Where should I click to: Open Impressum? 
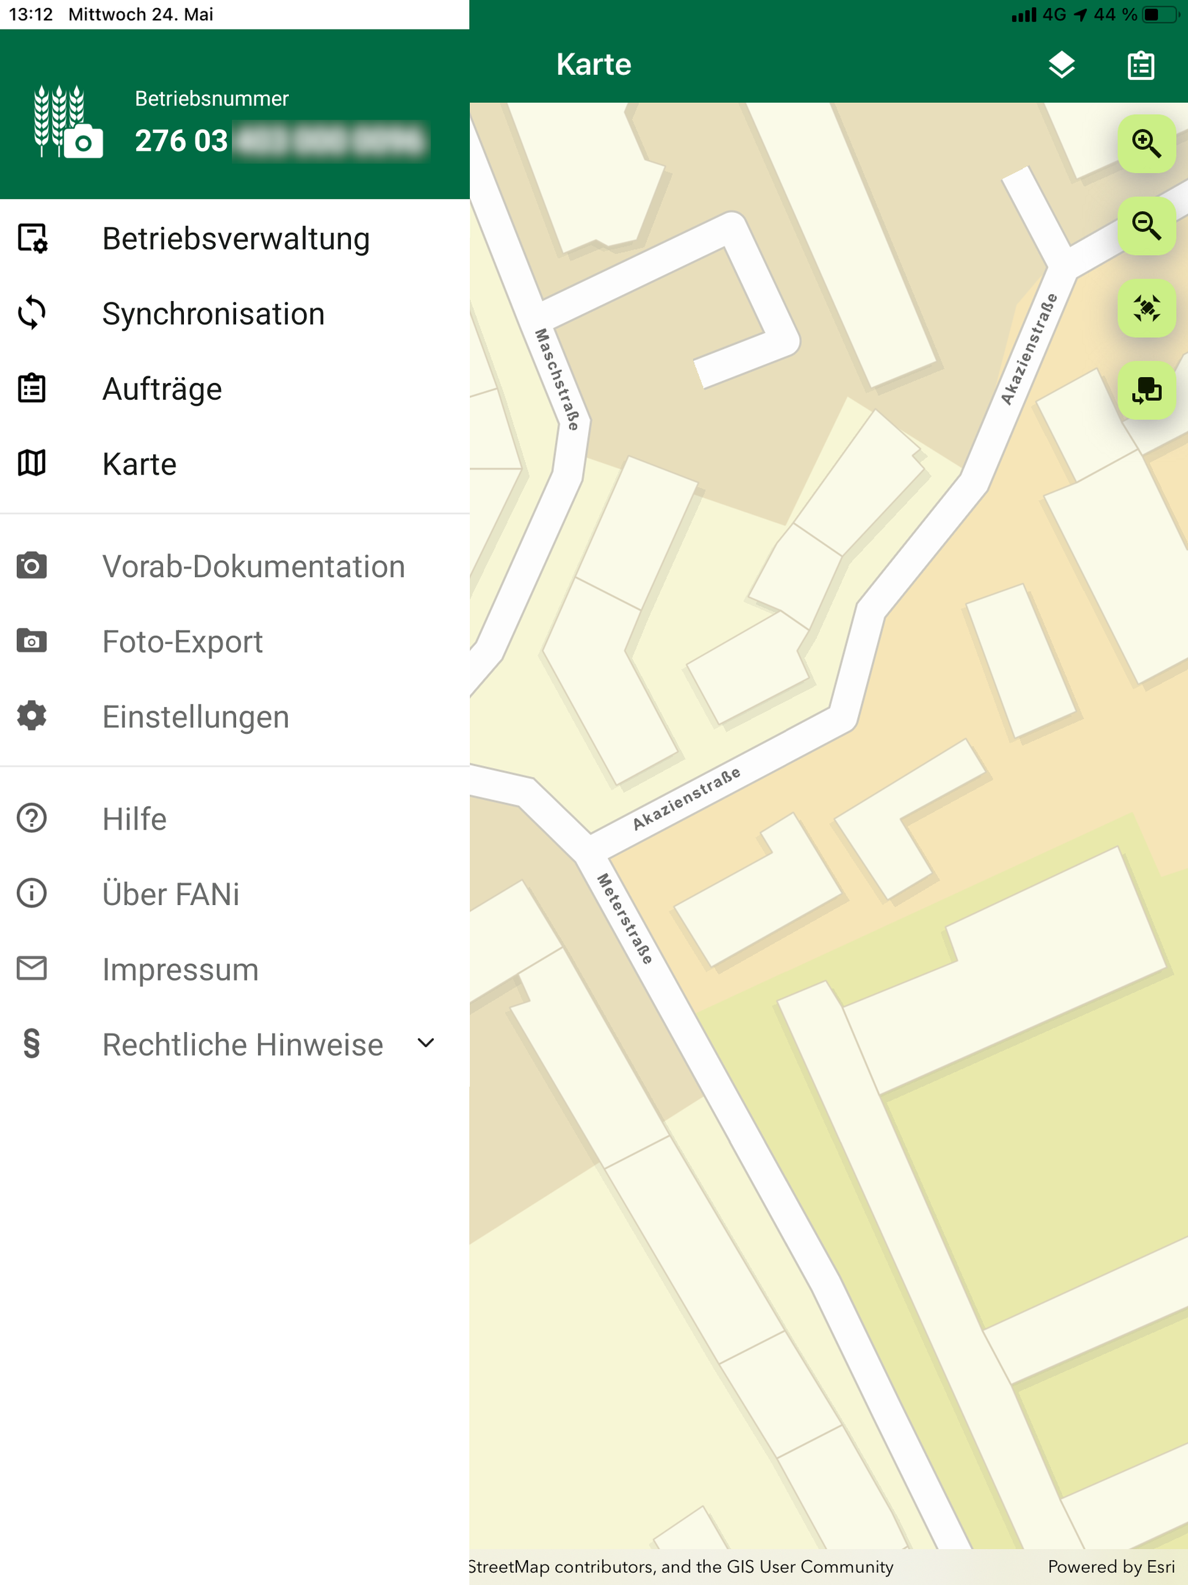[x=235, y=969]
